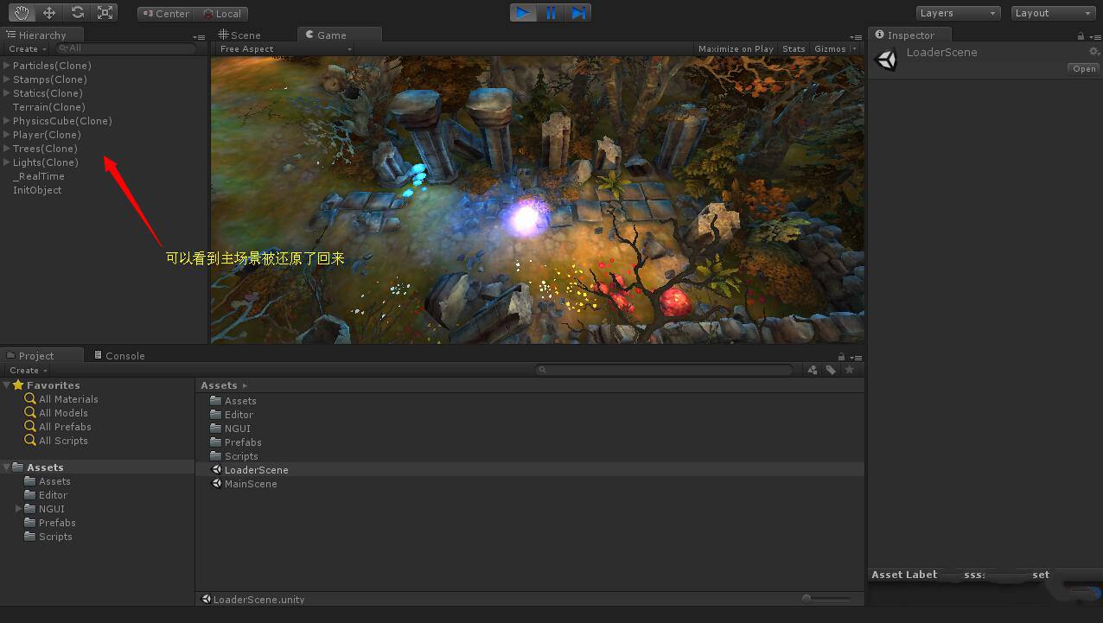Select the Scale tool

coord(105,12)
